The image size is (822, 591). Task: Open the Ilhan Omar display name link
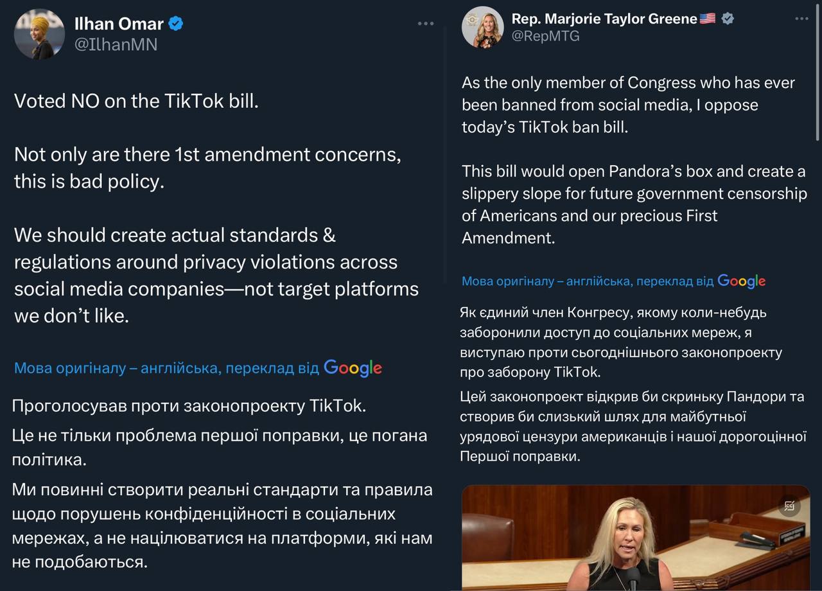coord(119,24)
